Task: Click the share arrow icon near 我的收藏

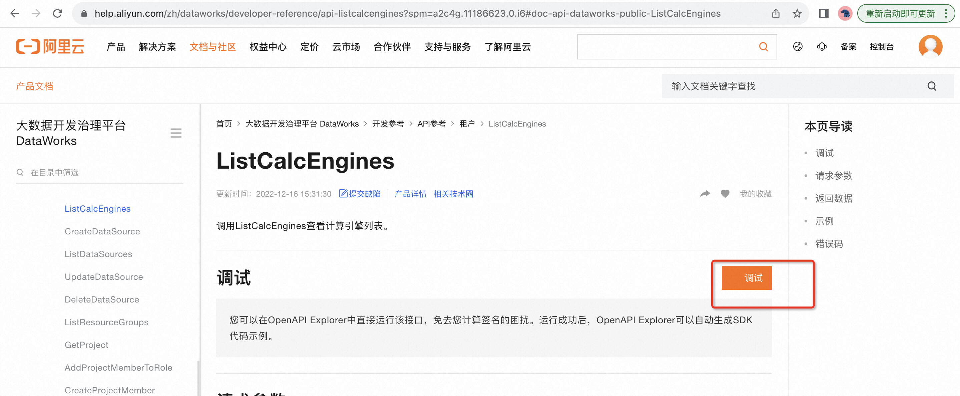Action: click(705, 194)
